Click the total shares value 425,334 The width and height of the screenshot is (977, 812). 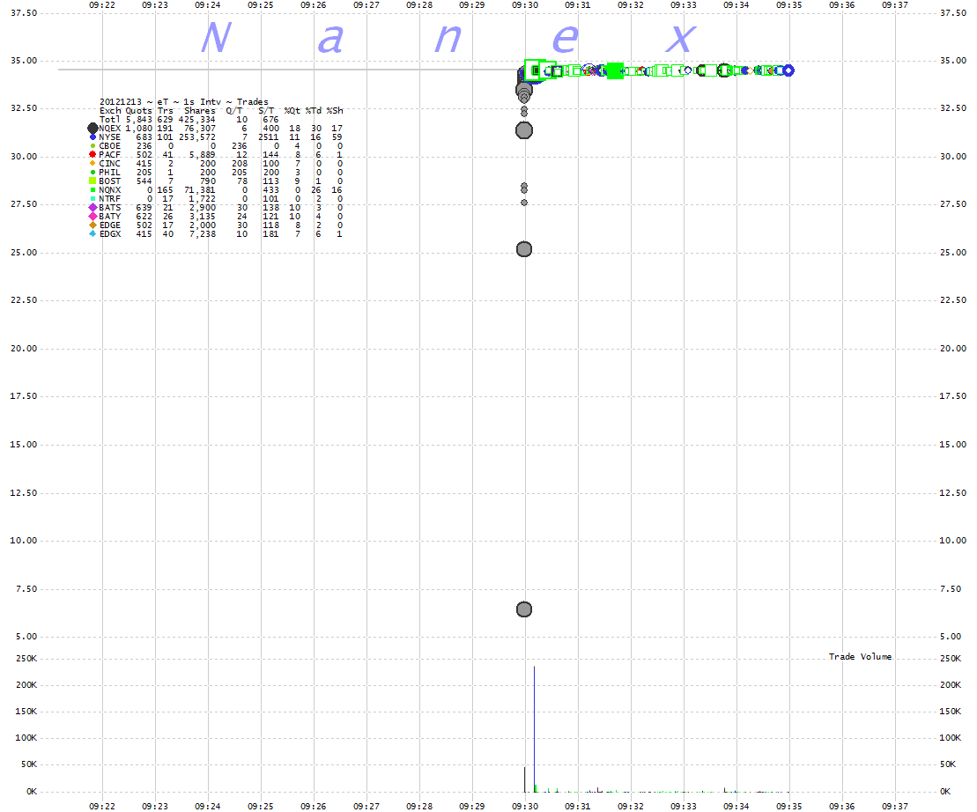pos(196,119)
